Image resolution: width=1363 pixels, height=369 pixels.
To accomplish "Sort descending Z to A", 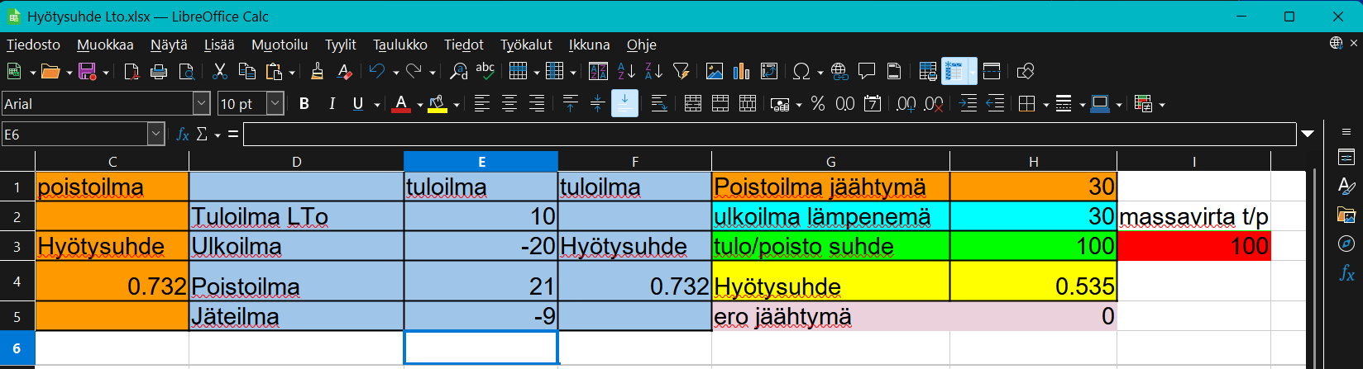I will click(653, 72).
